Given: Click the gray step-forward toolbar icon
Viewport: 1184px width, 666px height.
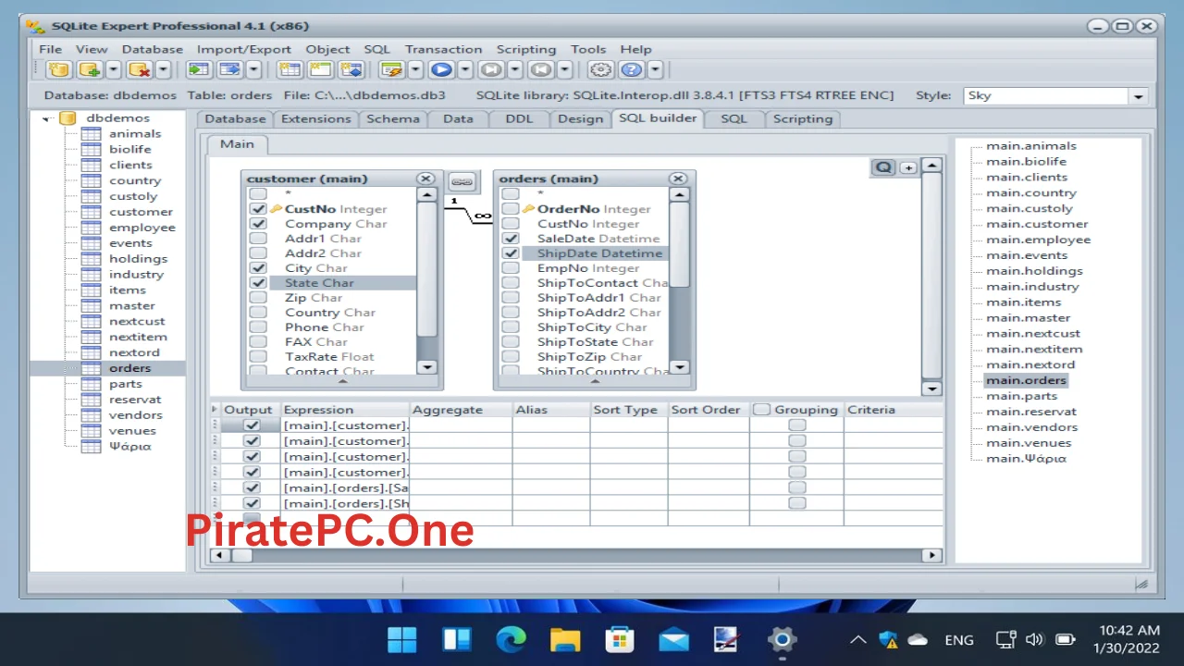Looking at the screenshot, I should tap(491, 69).
